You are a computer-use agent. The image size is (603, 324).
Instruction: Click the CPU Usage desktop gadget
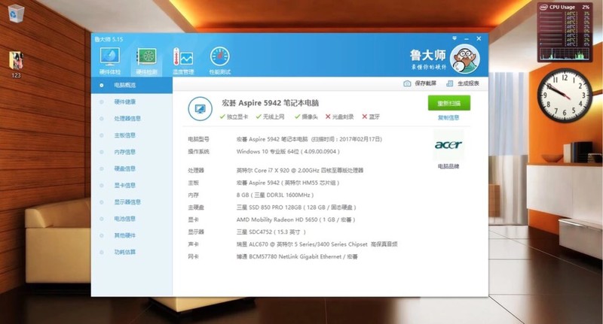pyautogui.click(x=565, y=32)
